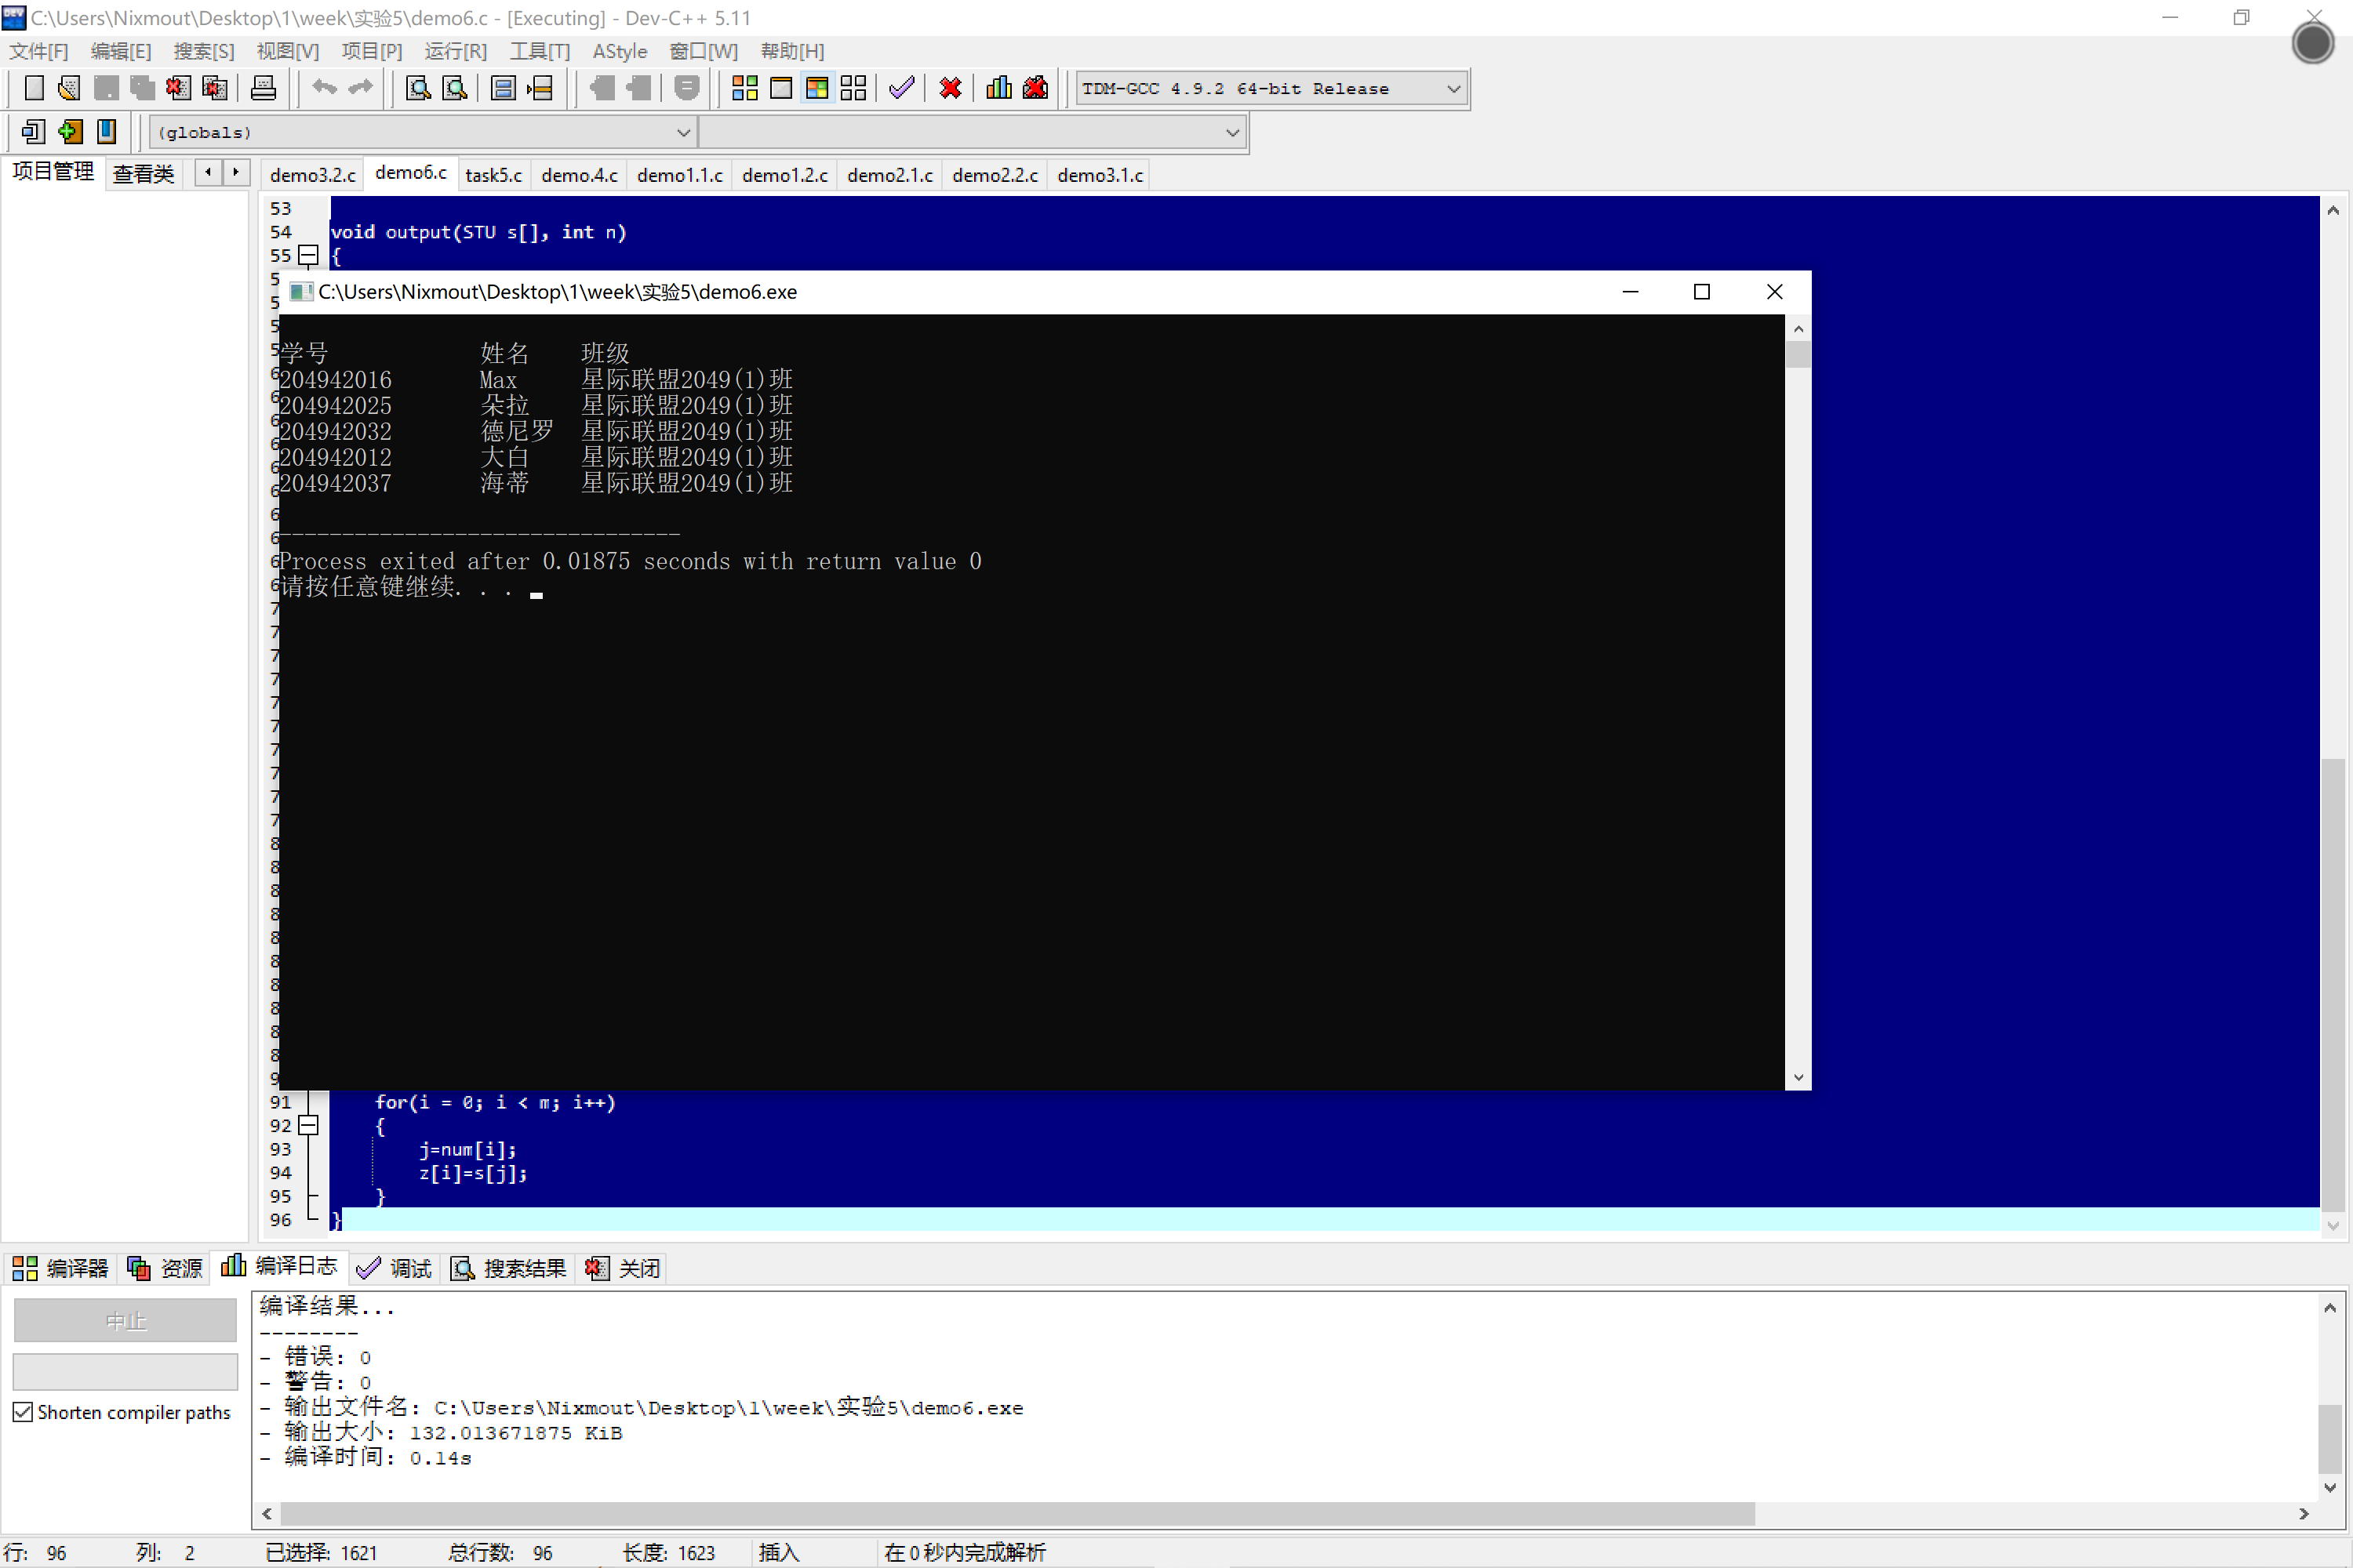
Task: Click the Print toolbar icon
Action: click(263, 88)
